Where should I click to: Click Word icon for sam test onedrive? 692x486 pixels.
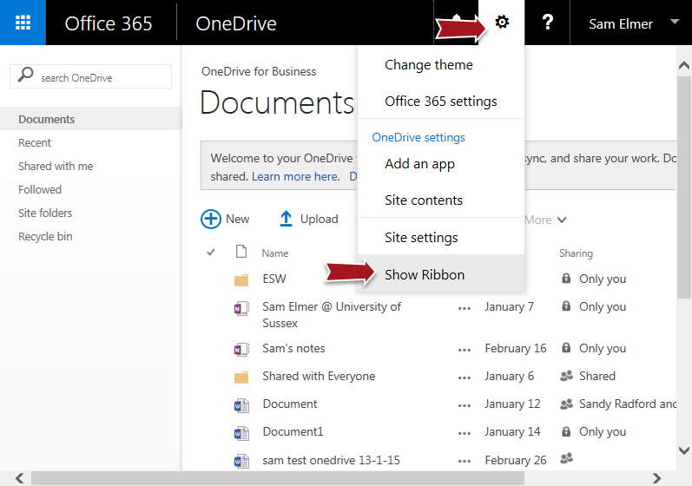tap(241, 462)
